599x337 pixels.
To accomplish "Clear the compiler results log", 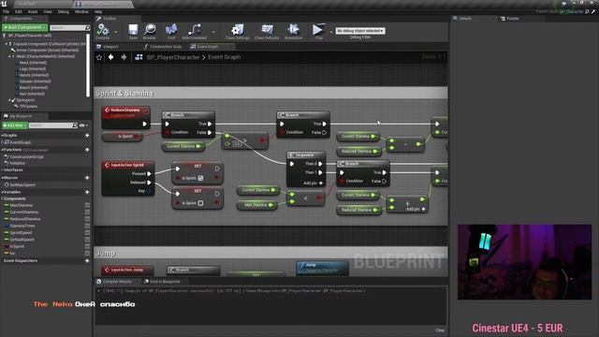I will tap(440, 330).
